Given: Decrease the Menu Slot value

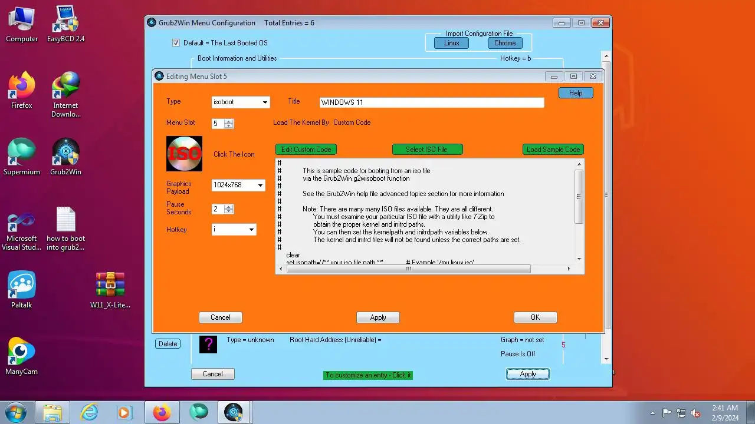Looking at the screenshot, I should 229,126.
